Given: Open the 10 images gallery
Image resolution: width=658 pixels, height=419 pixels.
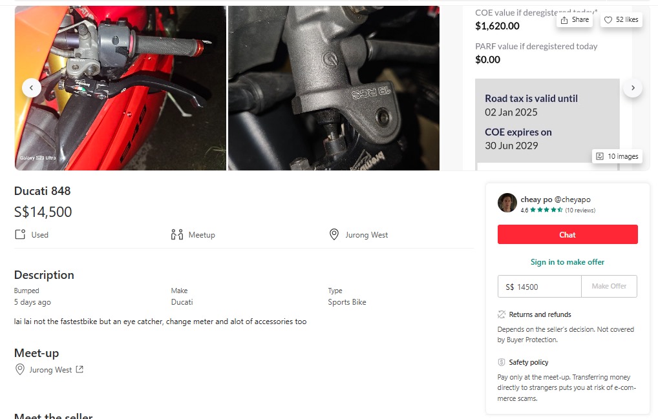Looking at the screenshot, I should pyautogui.click(x=617, y=156).
